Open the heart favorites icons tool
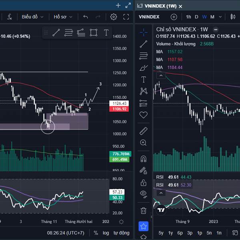The image size is (240, 240). point(144,115)
